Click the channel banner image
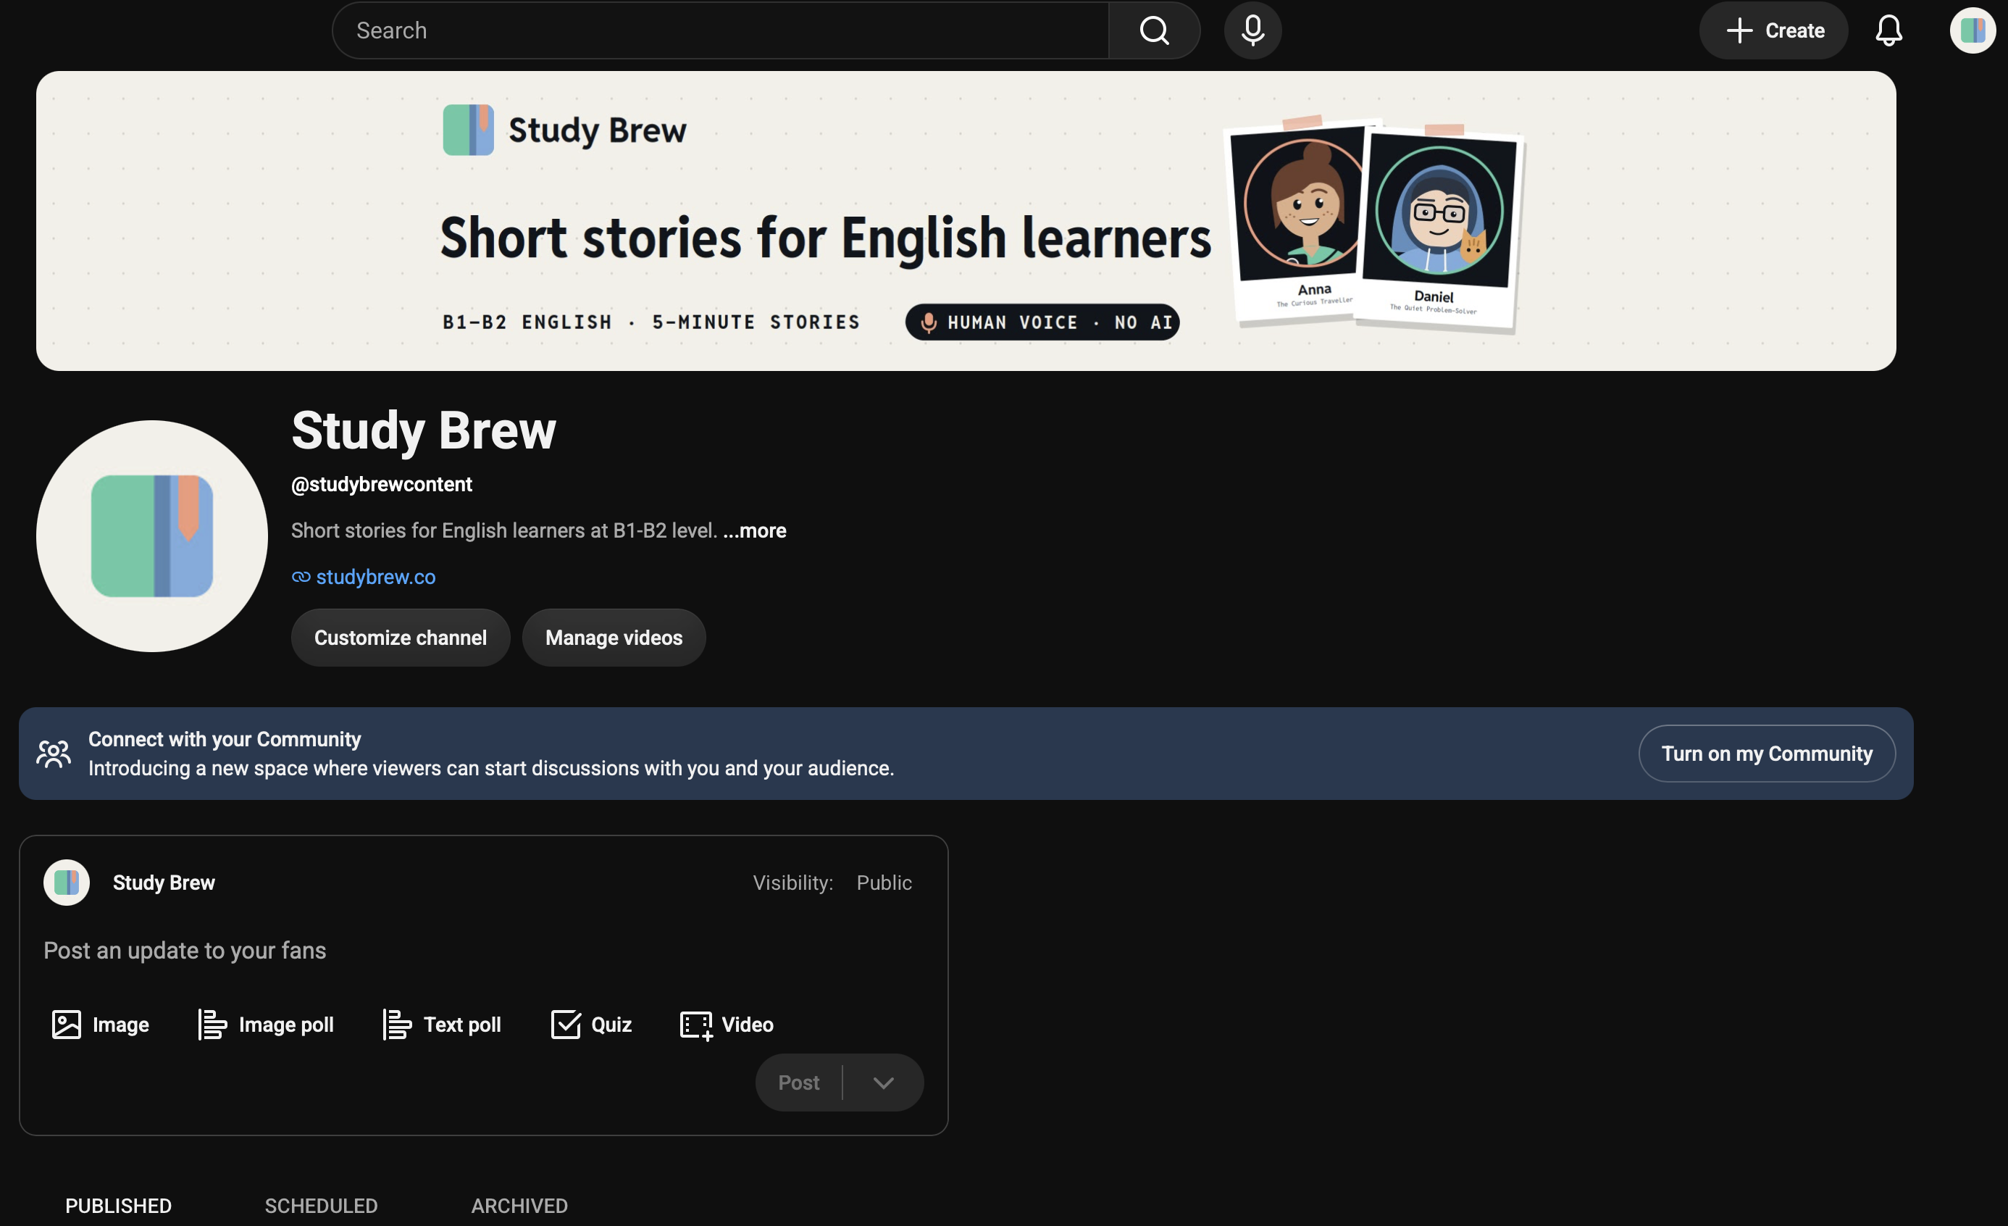The image size is (2008, 1226). point(966,221)
